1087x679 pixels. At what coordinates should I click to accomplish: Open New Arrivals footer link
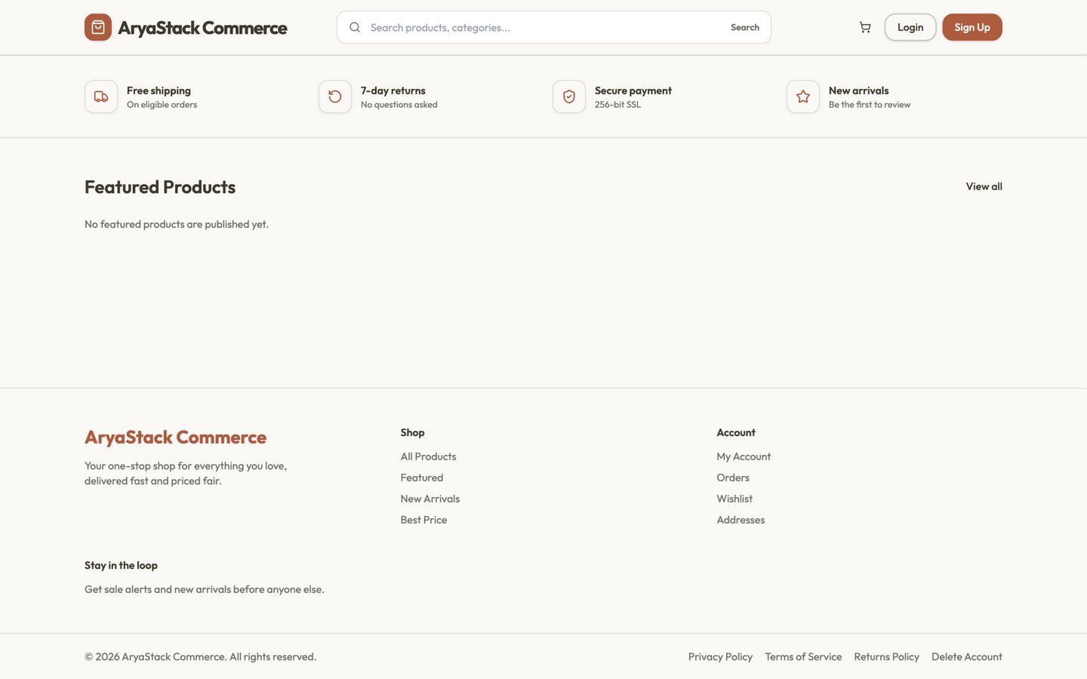pos(430,499)
